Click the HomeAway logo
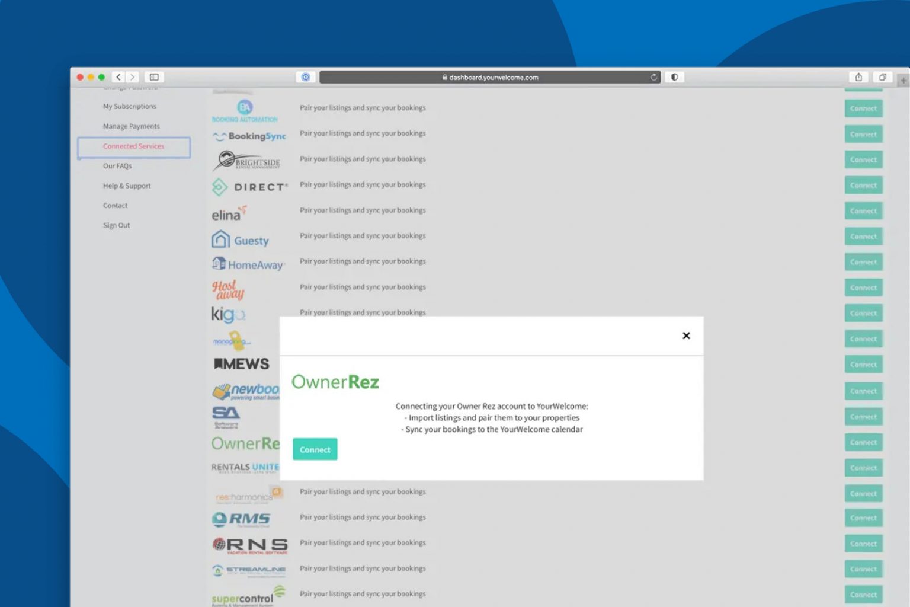This screenshot has height=607, width=910. 248,264
